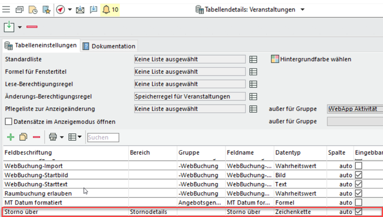
Task: Click into the Suchen search field
Action: click(x=103, y=138)
